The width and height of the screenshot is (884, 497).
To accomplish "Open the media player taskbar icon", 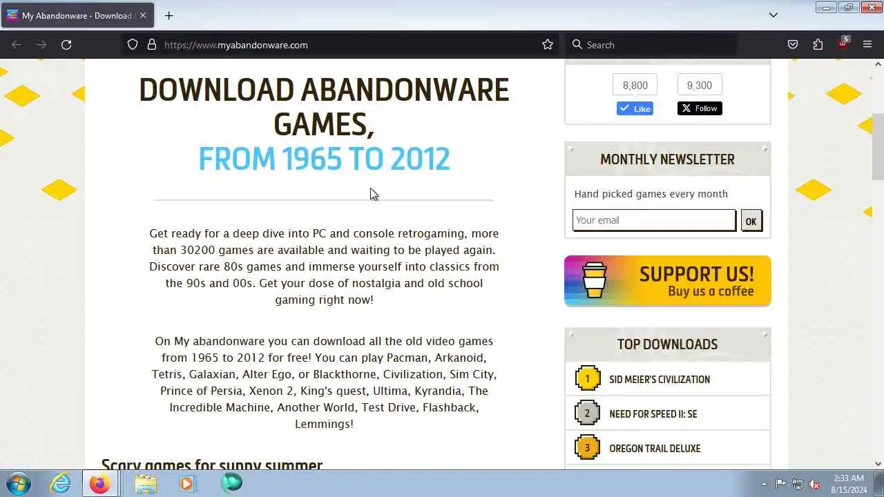I will tap(186, 484).
